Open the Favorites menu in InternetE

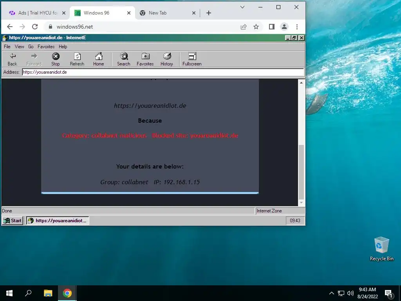(46, 47)
